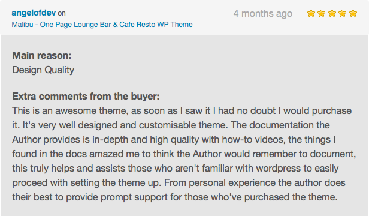Viewport: 369px width, 216px height.
Task: Click the '4 months ago' timestamp
Action: [263, 13]
